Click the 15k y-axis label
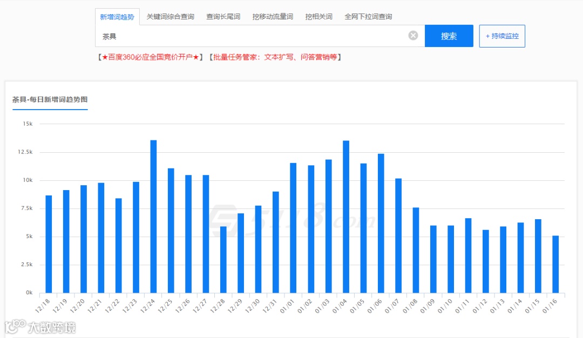Screen dimensions: 583x338 (28, 124)
